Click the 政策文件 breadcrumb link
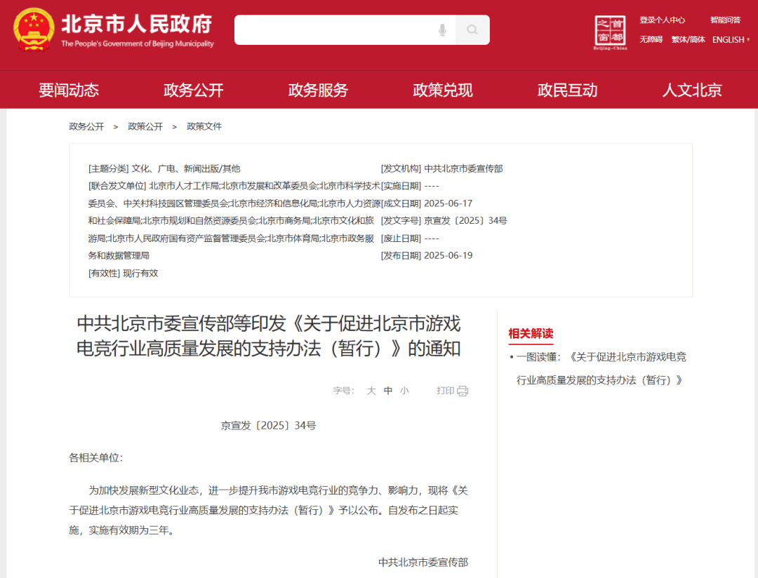This screenshot has height=578, width=758. (204, 126)
